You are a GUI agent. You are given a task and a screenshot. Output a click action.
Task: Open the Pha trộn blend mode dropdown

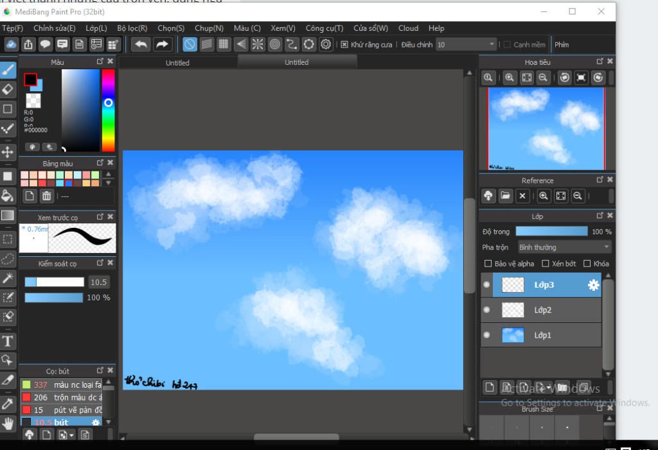[x=564, y=247]
